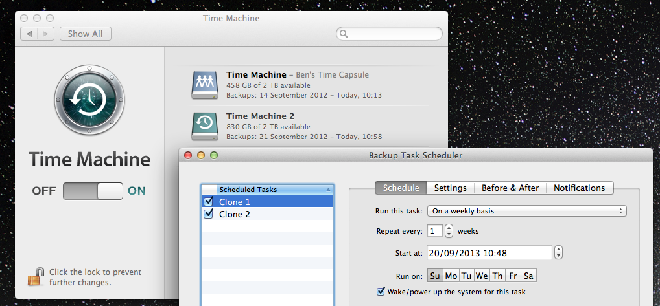Select Wednesday in Run on days
The image size is (660, 306).
482,276
